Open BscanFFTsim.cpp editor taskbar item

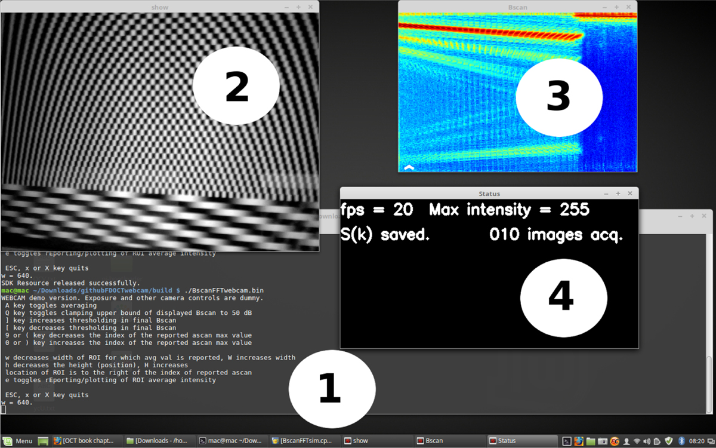[x=303, y=441]
